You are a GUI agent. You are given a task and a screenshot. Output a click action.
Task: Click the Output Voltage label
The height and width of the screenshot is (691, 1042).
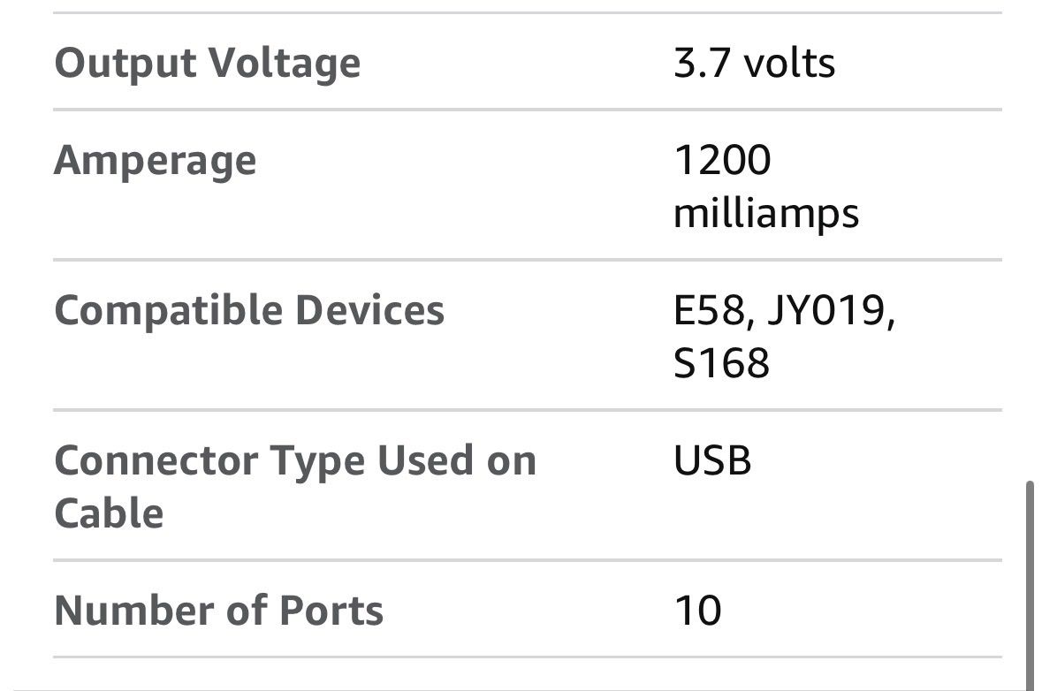pyautogui.click(x=208, y=64)
